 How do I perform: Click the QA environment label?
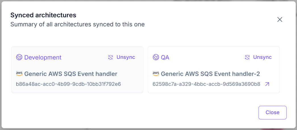[x=165, y=57]
